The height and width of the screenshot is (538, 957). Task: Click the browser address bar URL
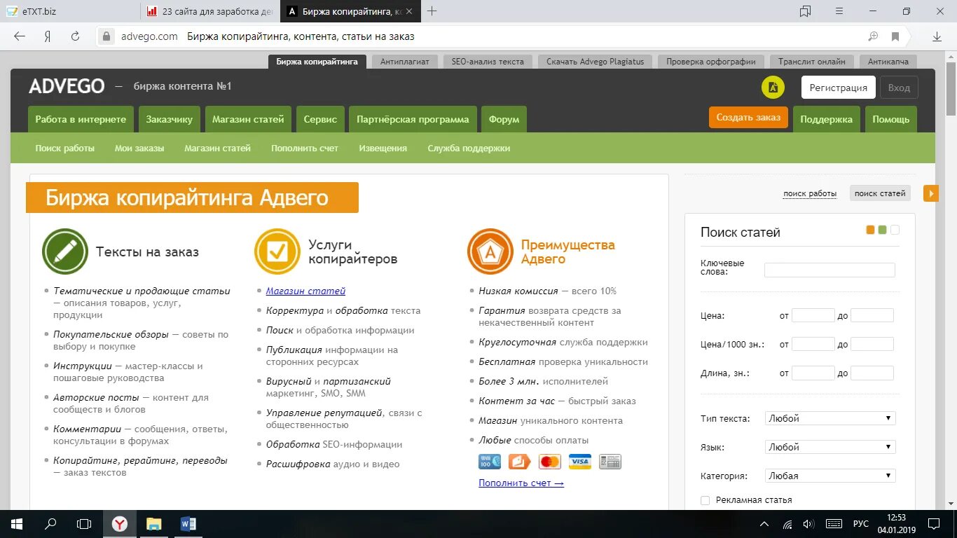(149, 36)
